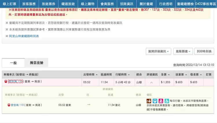Viewport: 217px width, 123px height.
Task: Click the $ 1,205 full fare
Action: (x=165, y=82)
